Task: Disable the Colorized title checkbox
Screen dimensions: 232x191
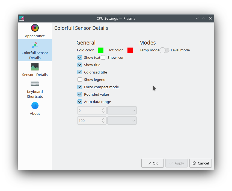Action: click(80, 72)
